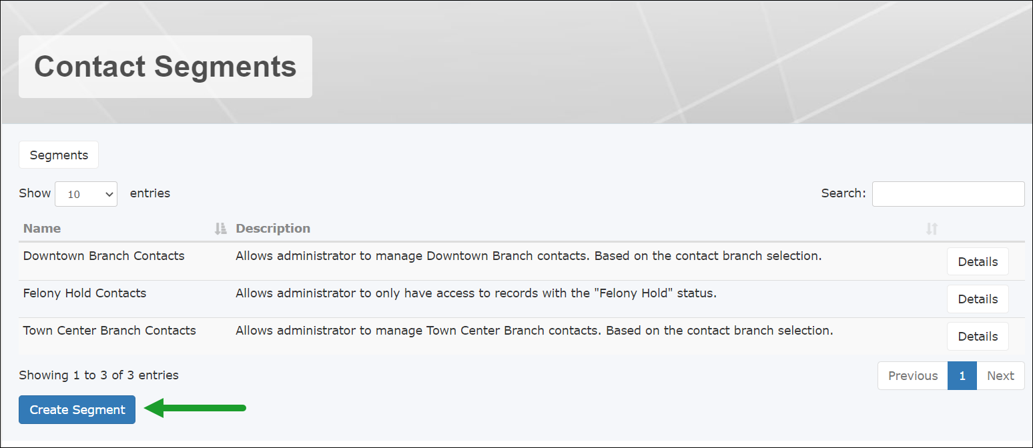Open Details for Downtown Branch Contacts

(977, 262)
